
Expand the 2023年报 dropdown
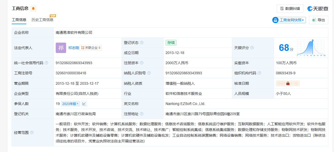click(x=70, y=104)
